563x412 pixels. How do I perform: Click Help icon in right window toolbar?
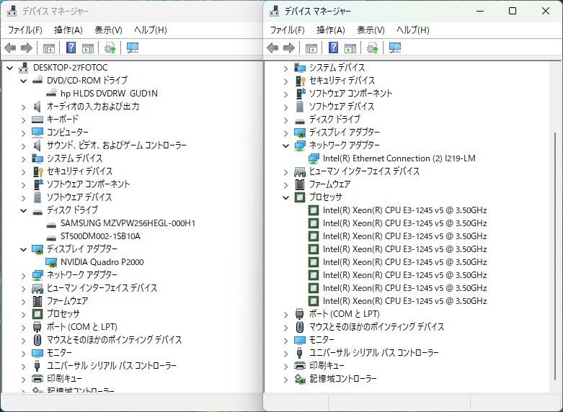(x=334, y=48)
